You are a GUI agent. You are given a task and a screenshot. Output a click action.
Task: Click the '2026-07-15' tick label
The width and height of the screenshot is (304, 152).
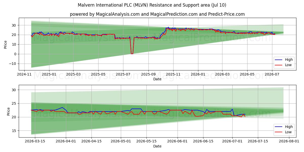click(x=258, y=141)
